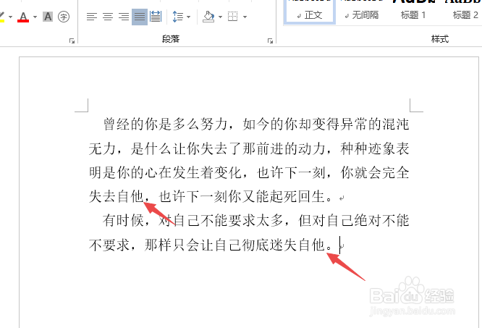Click the borders icon
482x328 pixels.
[233, 17]
